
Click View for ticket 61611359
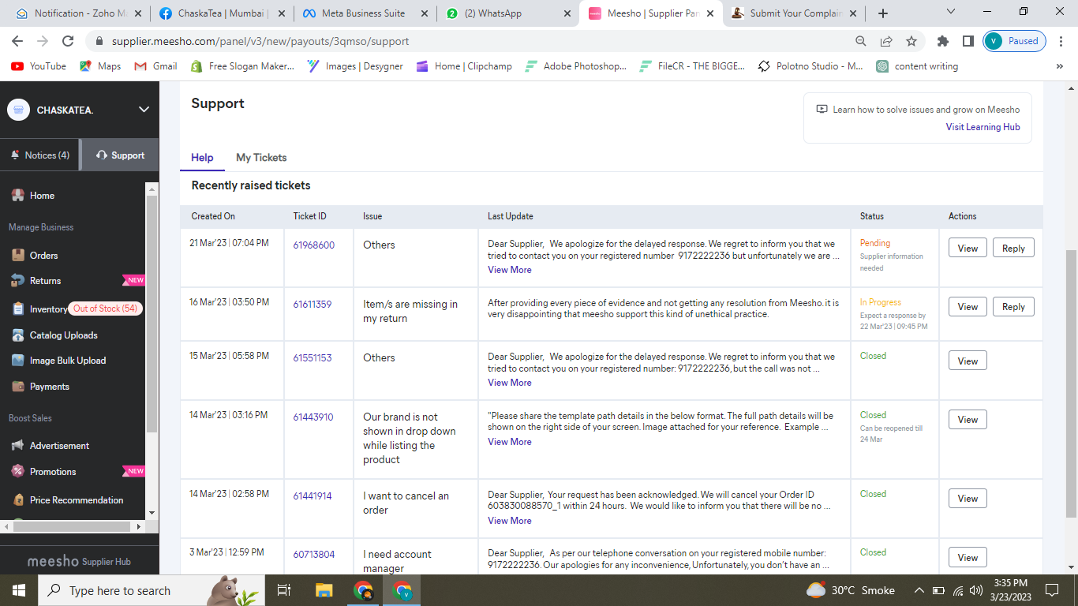tap(968, 307)
